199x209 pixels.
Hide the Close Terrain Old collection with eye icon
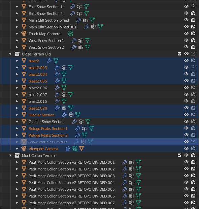(186, 54)
